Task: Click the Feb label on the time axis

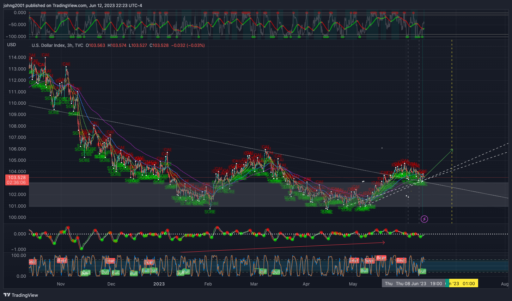Action: click(208, 284)
